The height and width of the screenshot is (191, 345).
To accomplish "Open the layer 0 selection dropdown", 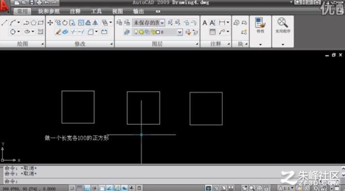I will tap(157, 32).
